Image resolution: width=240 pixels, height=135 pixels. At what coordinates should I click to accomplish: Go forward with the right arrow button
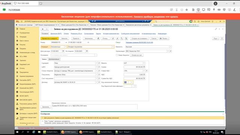point(46,29)
